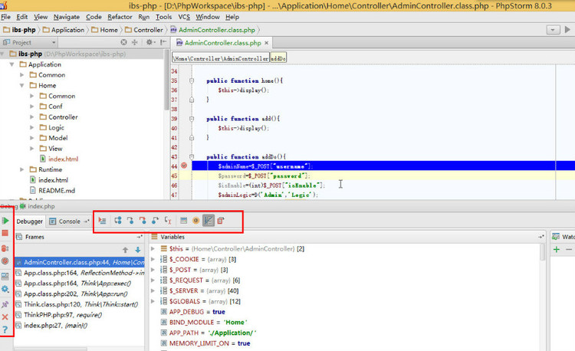Open debugger help question mark icon
This screenshot has height=351, width=575.
5,330
